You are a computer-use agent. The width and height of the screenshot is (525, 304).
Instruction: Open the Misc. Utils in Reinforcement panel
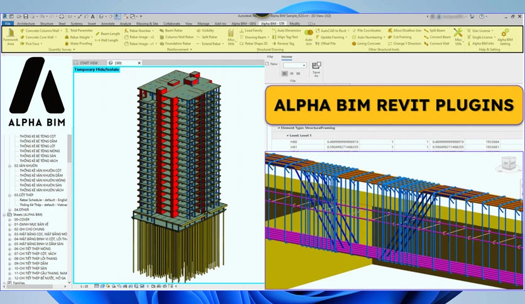pos(231,37)
